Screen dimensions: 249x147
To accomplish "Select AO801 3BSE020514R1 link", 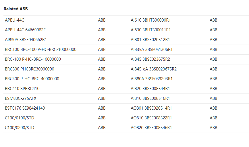I will 151,108.
